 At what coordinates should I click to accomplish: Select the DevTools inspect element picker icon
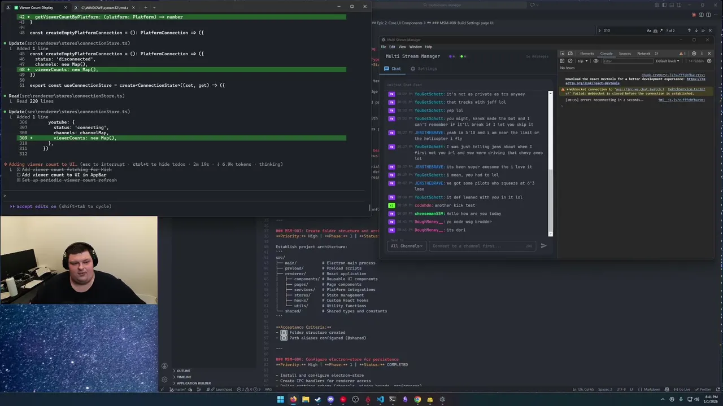(x=562, y=54)
